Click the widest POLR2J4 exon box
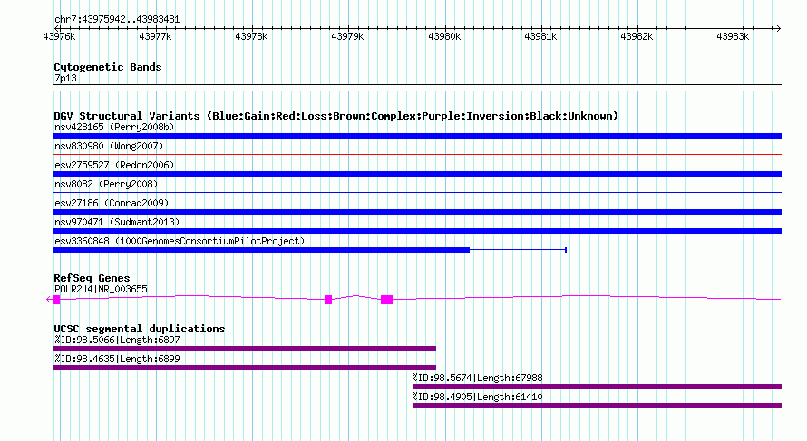This screenshot has height=441, width=807. pyautogui.click(x=386, y=300)
